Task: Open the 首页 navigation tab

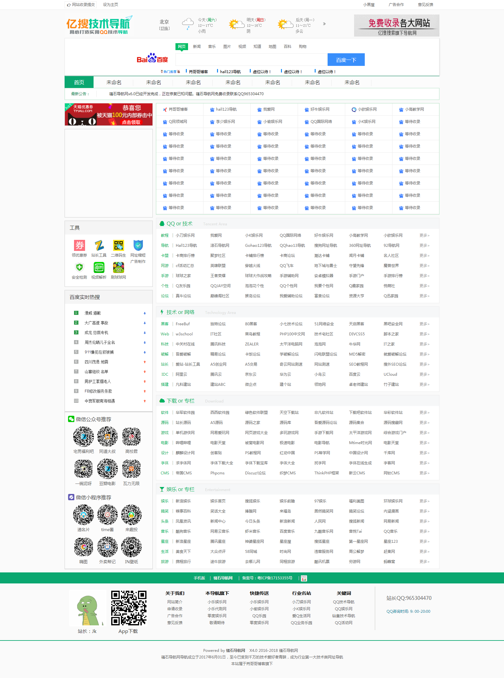Action: coord(79,82)
